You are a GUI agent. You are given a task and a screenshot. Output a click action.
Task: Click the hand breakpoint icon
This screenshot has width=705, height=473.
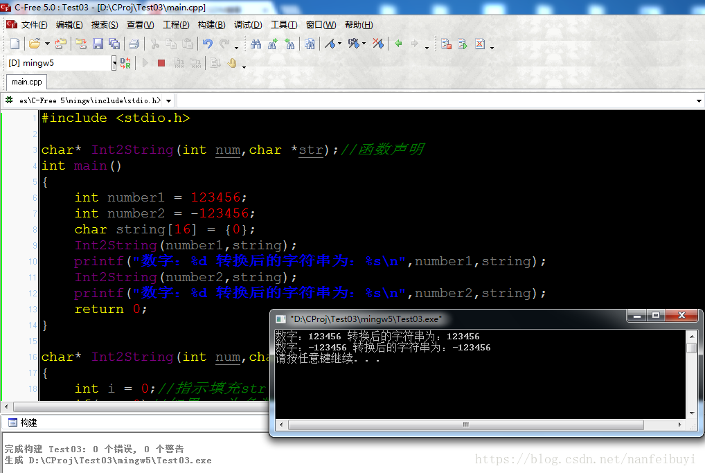click(x=233, y=63)
